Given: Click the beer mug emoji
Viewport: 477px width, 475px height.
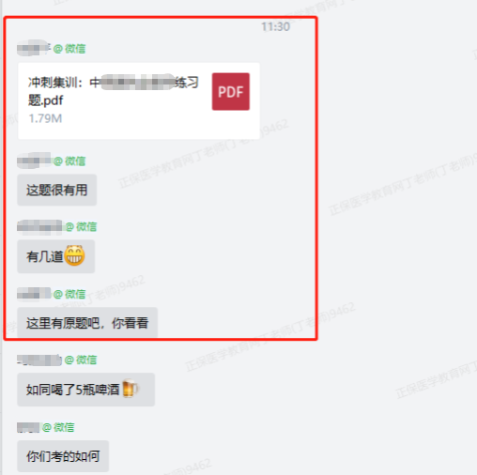Looking at the screenshot, I should (x=130, y=389).
